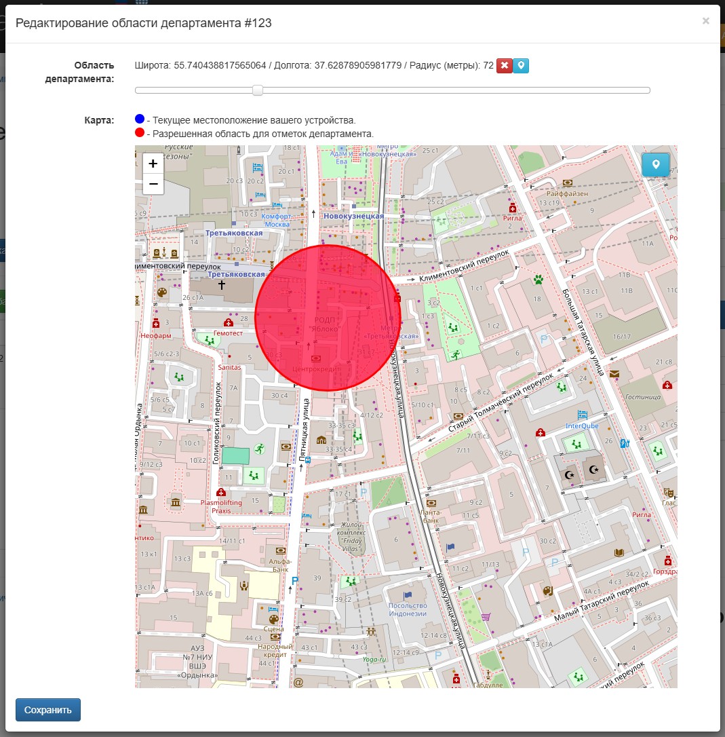This screenshot has width=725, height=737.
Task: Click the radius slider handle
Action: (x=258, y=90)
